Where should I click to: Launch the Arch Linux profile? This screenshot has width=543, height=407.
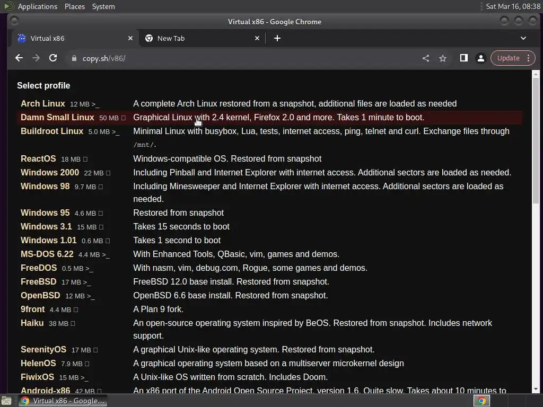click(42, 103)
